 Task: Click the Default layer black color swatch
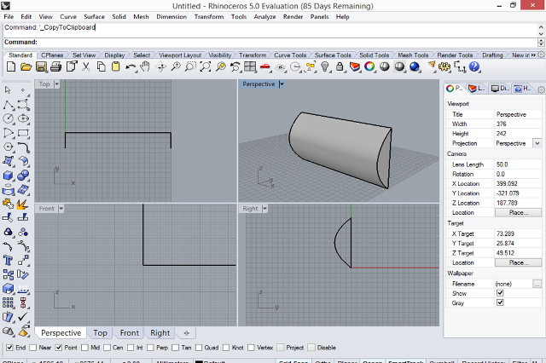pyautogui.click(x=199, y=361)
